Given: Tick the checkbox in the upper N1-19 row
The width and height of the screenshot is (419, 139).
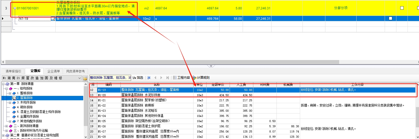Looking at the screenshot, I should (390, 18).
